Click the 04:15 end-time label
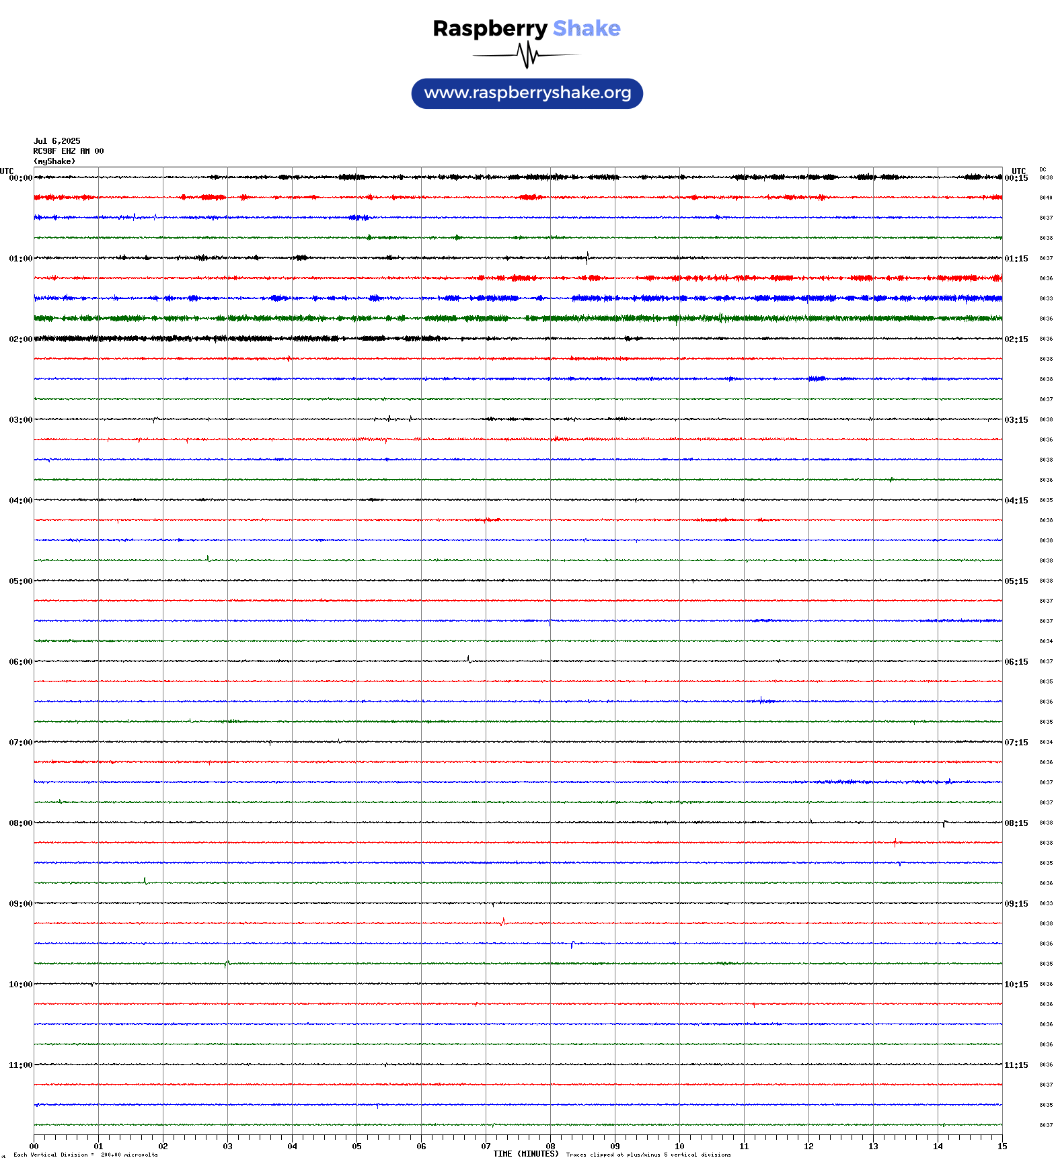1056x1164 pixels. point(1016,501)
